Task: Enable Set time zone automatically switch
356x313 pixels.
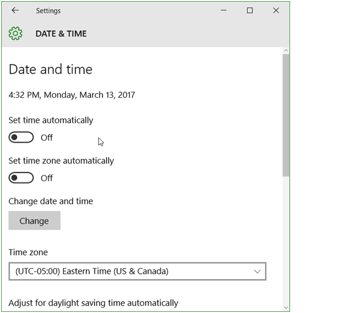Action: [21, 178]
